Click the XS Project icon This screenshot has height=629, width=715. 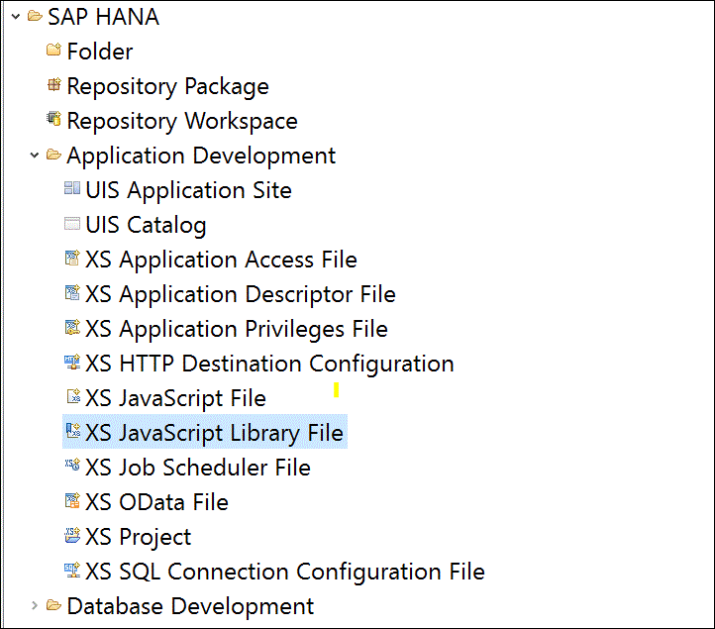pyautogui.click(x=71, y=537)
